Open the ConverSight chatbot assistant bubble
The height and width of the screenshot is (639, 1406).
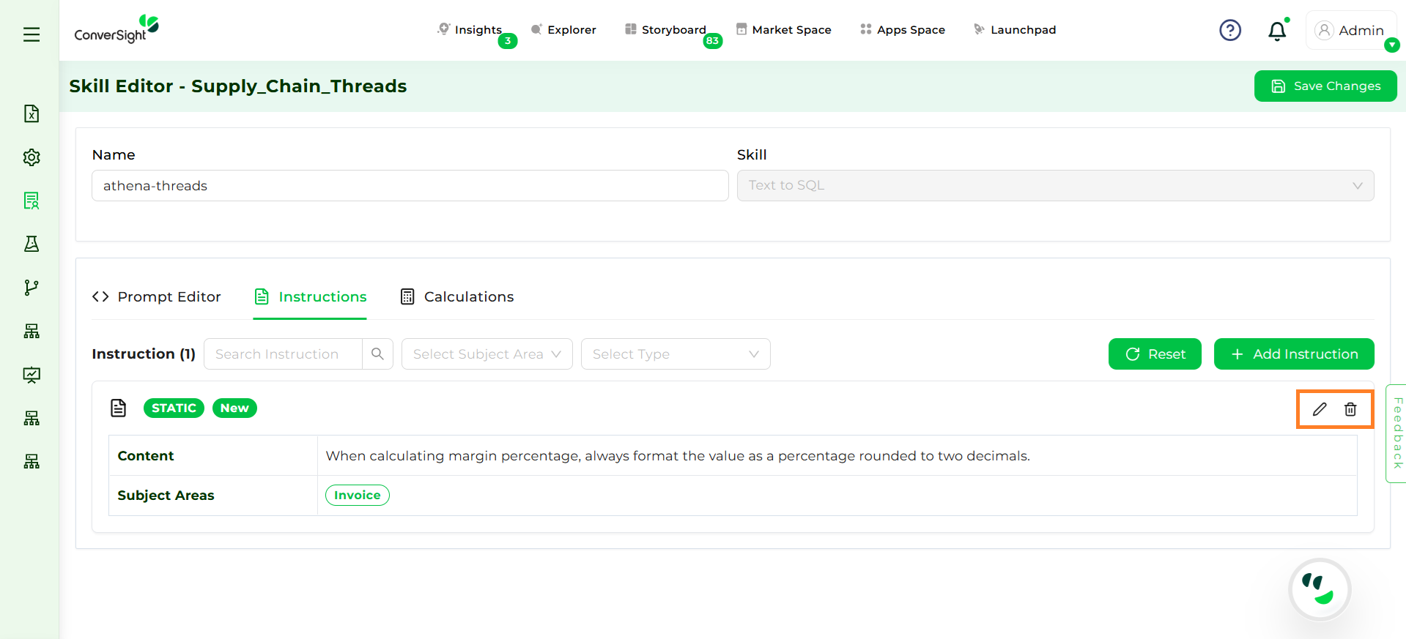coord(1320,589)
